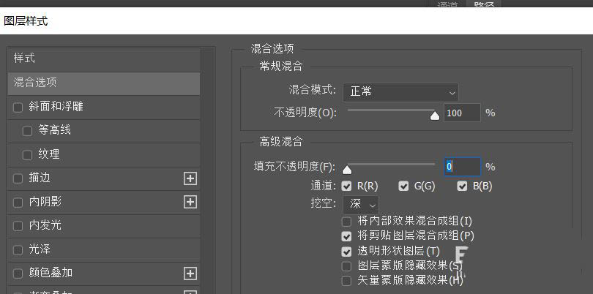Viewport: 593px width, 294px height.
Task: Enable the 光泽 checkbox
Action: (x=18, y=250)
